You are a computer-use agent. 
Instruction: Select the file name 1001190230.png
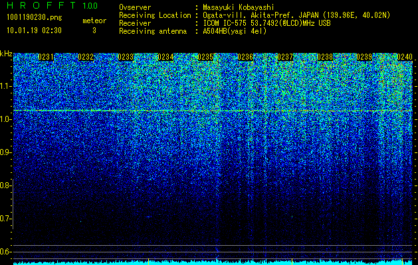[x=35, y=17]
